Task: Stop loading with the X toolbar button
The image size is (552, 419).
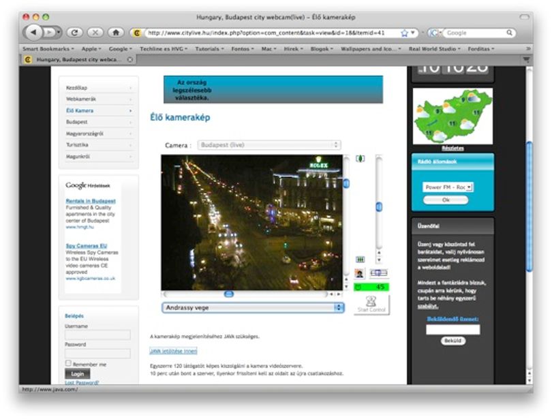Action: click(95, 33)
